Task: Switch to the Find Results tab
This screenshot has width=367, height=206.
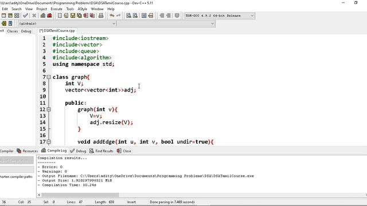Action: 101,151
